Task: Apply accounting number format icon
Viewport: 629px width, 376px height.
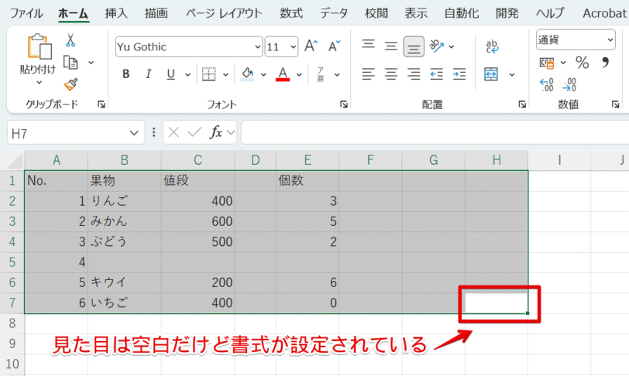Action: click(547, 63)
